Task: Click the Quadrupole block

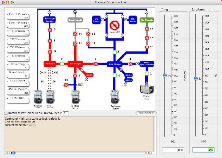Action: (75, 20)
